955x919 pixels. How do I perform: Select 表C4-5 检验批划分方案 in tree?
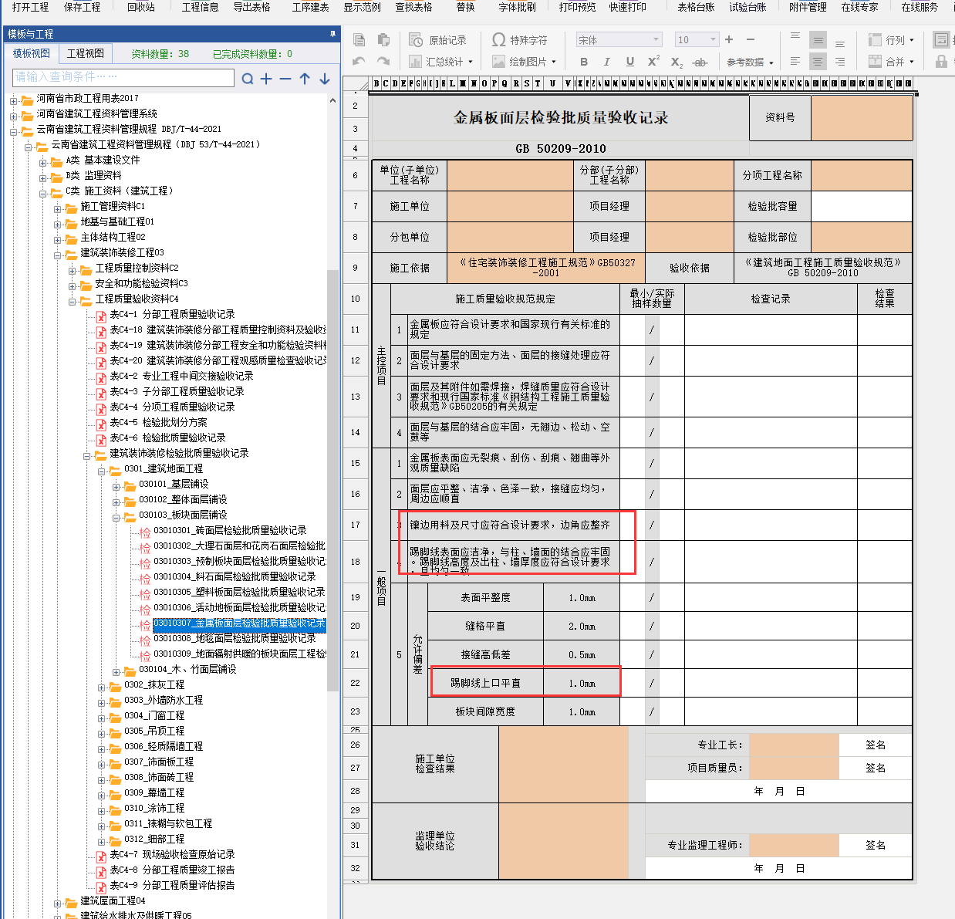[x=158, y=423]
